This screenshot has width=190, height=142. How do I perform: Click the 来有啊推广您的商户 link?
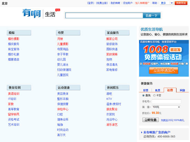click(x=157, y=132)
